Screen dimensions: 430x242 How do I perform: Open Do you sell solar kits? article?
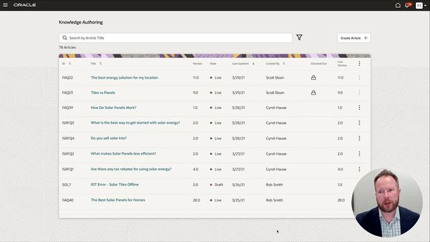click(x=109, y=138)
